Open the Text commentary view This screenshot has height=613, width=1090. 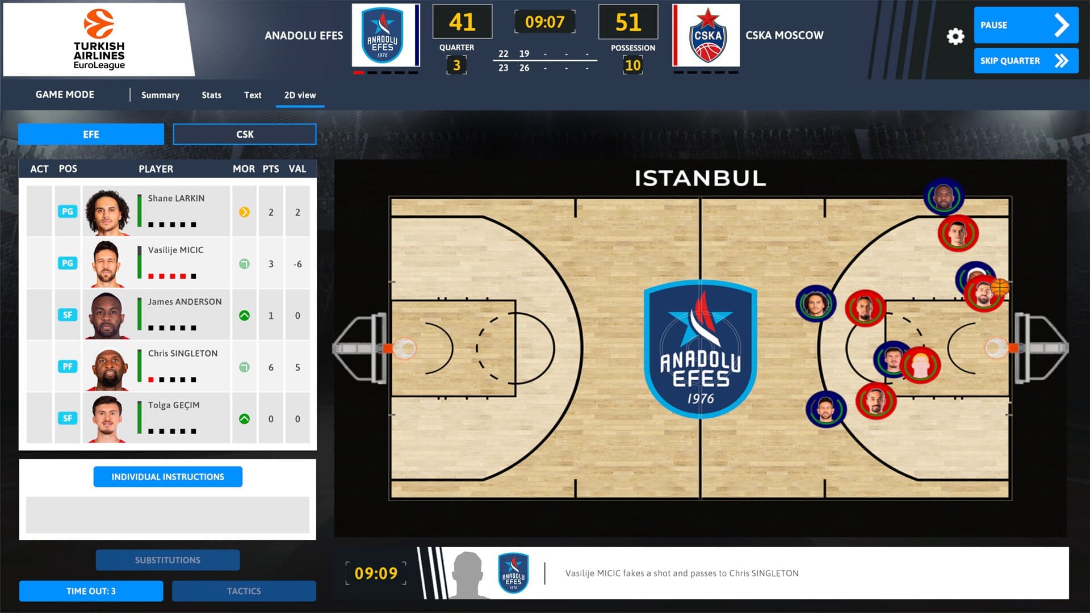tap(253, 95)
